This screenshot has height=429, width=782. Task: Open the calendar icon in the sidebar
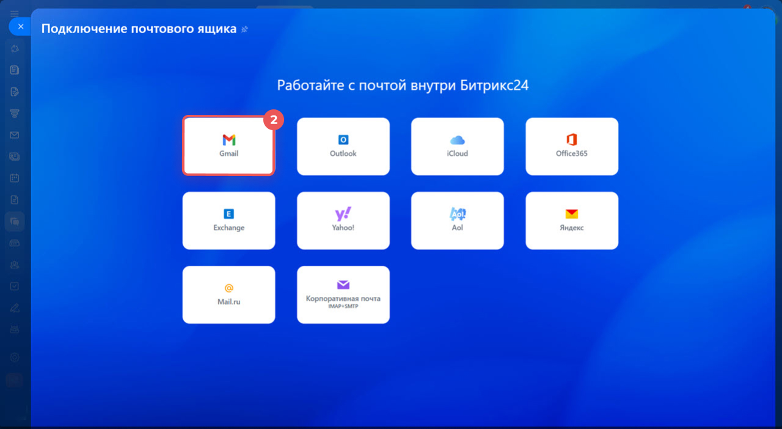pos(15,178)
